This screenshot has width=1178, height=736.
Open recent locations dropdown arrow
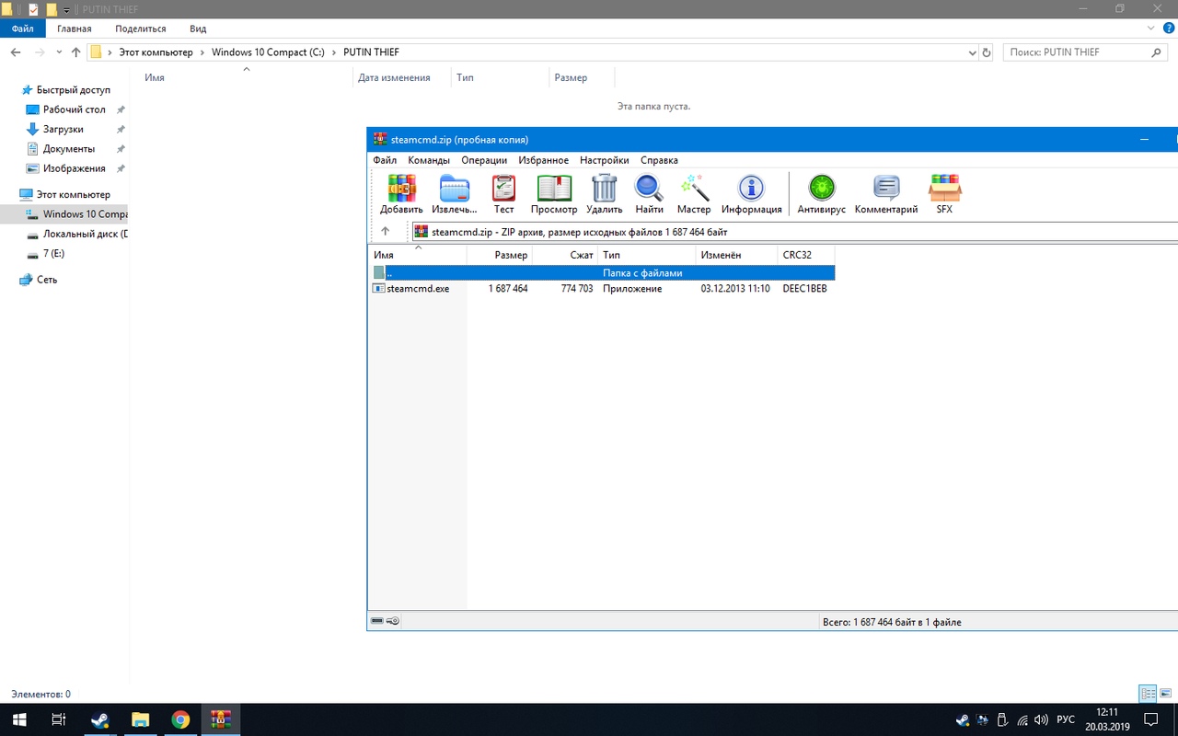(60, 52)
